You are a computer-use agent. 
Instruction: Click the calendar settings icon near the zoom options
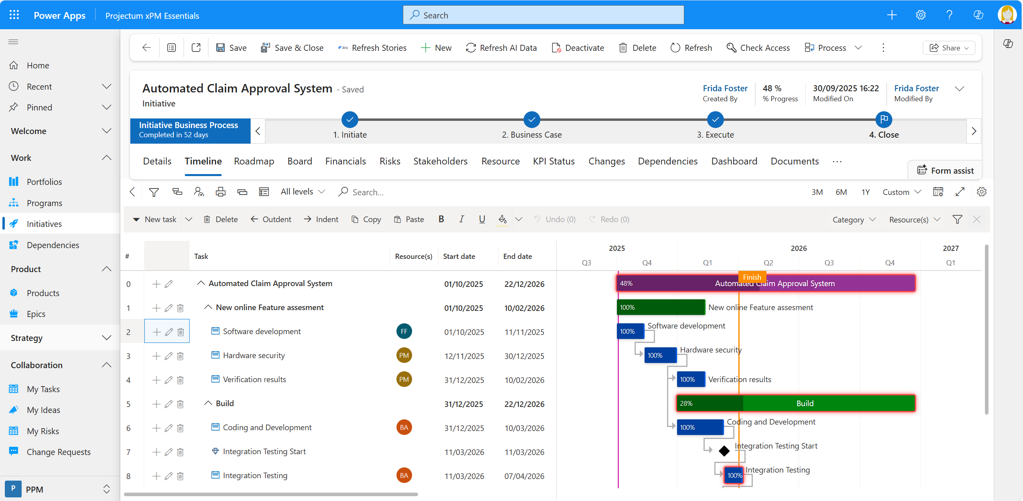938,192
